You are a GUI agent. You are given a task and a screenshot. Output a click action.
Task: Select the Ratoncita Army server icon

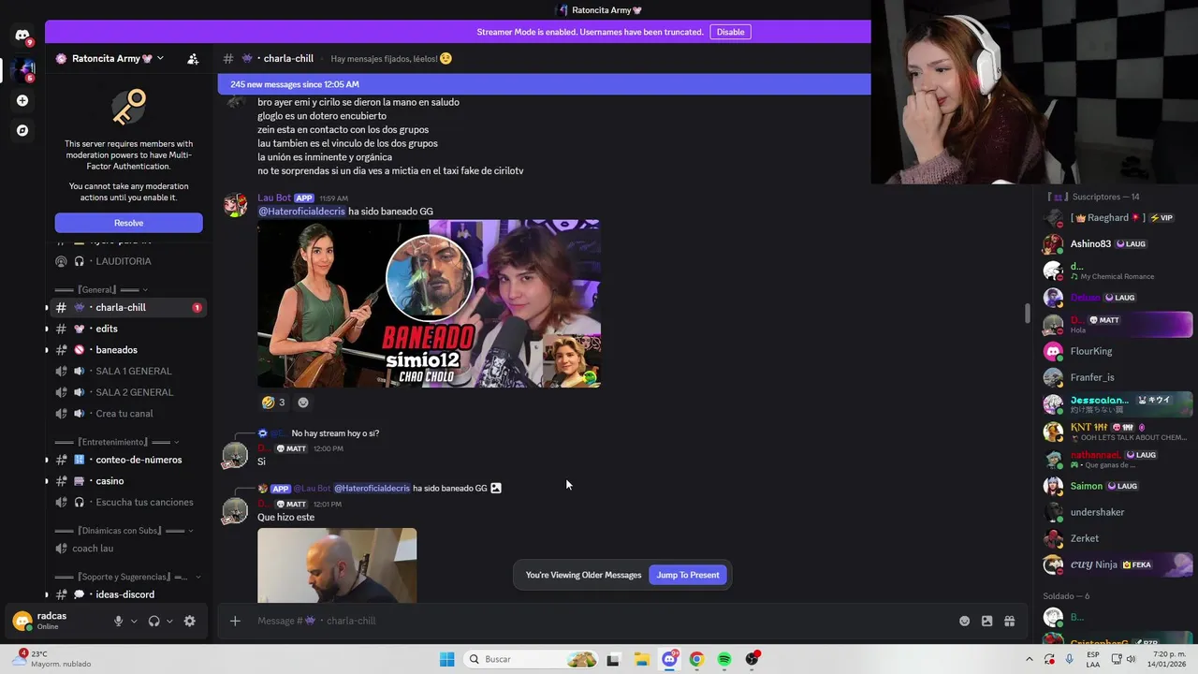pyautogui.click(x=22, y=69)
